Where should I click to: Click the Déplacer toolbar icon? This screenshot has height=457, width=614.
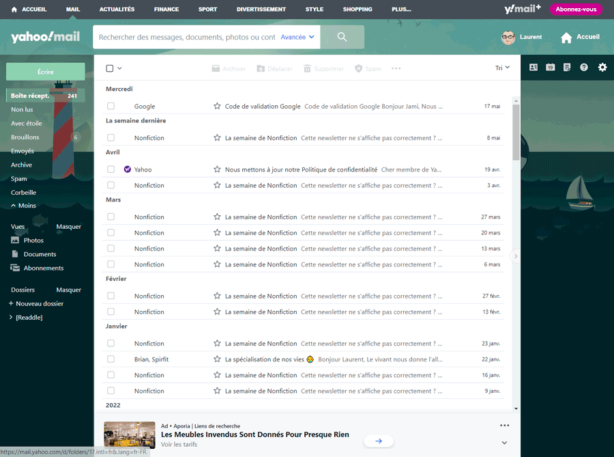261,68
